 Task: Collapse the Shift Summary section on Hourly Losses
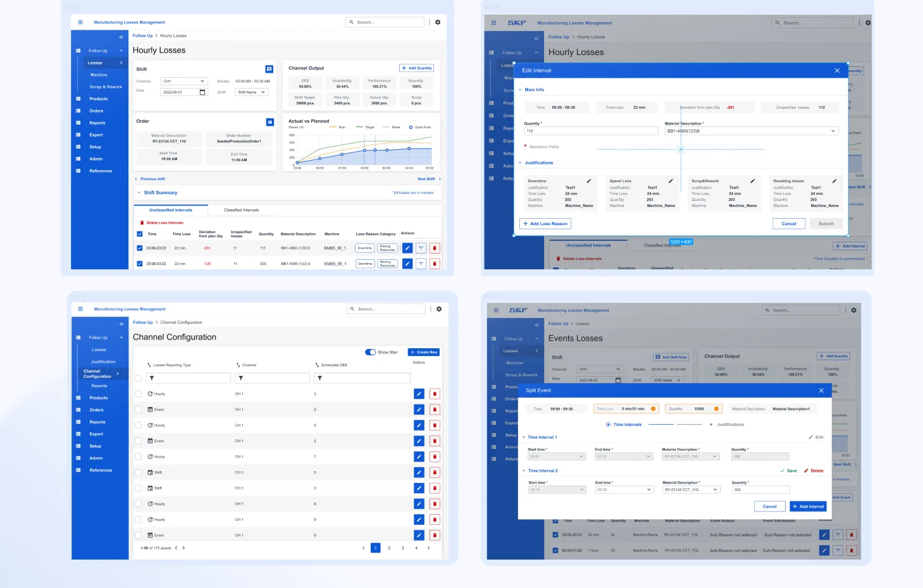[x=139, y=193]
